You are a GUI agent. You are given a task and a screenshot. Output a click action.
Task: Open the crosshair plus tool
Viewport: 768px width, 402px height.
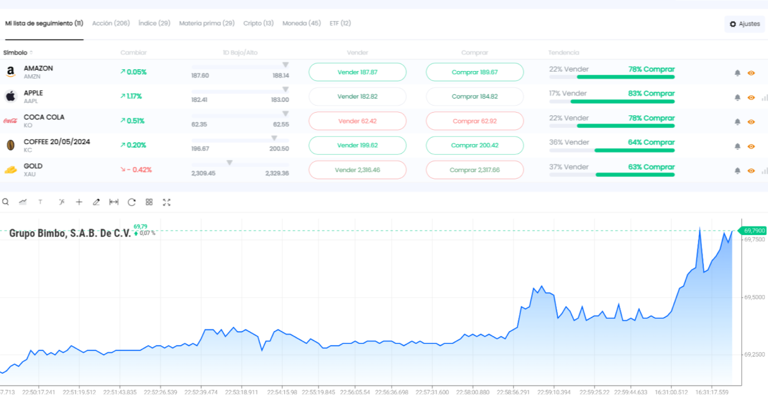point(79,202)
